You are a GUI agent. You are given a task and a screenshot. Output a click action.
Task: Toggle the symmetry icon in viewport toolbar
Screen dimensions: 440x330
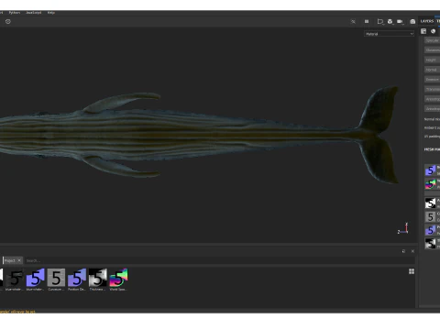[353, 21]
